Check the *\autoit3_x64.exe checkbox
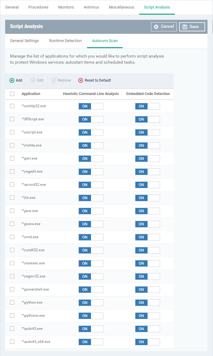 [x=12, y=342]
